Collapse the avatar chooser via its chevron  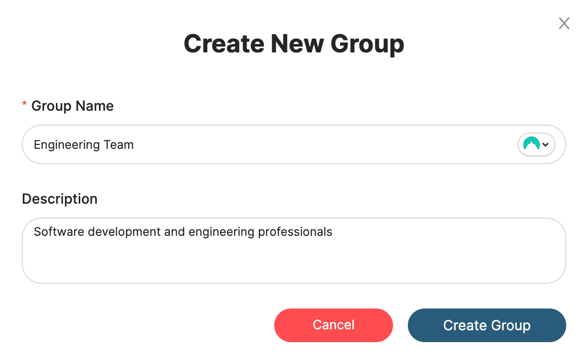[546, 144]
